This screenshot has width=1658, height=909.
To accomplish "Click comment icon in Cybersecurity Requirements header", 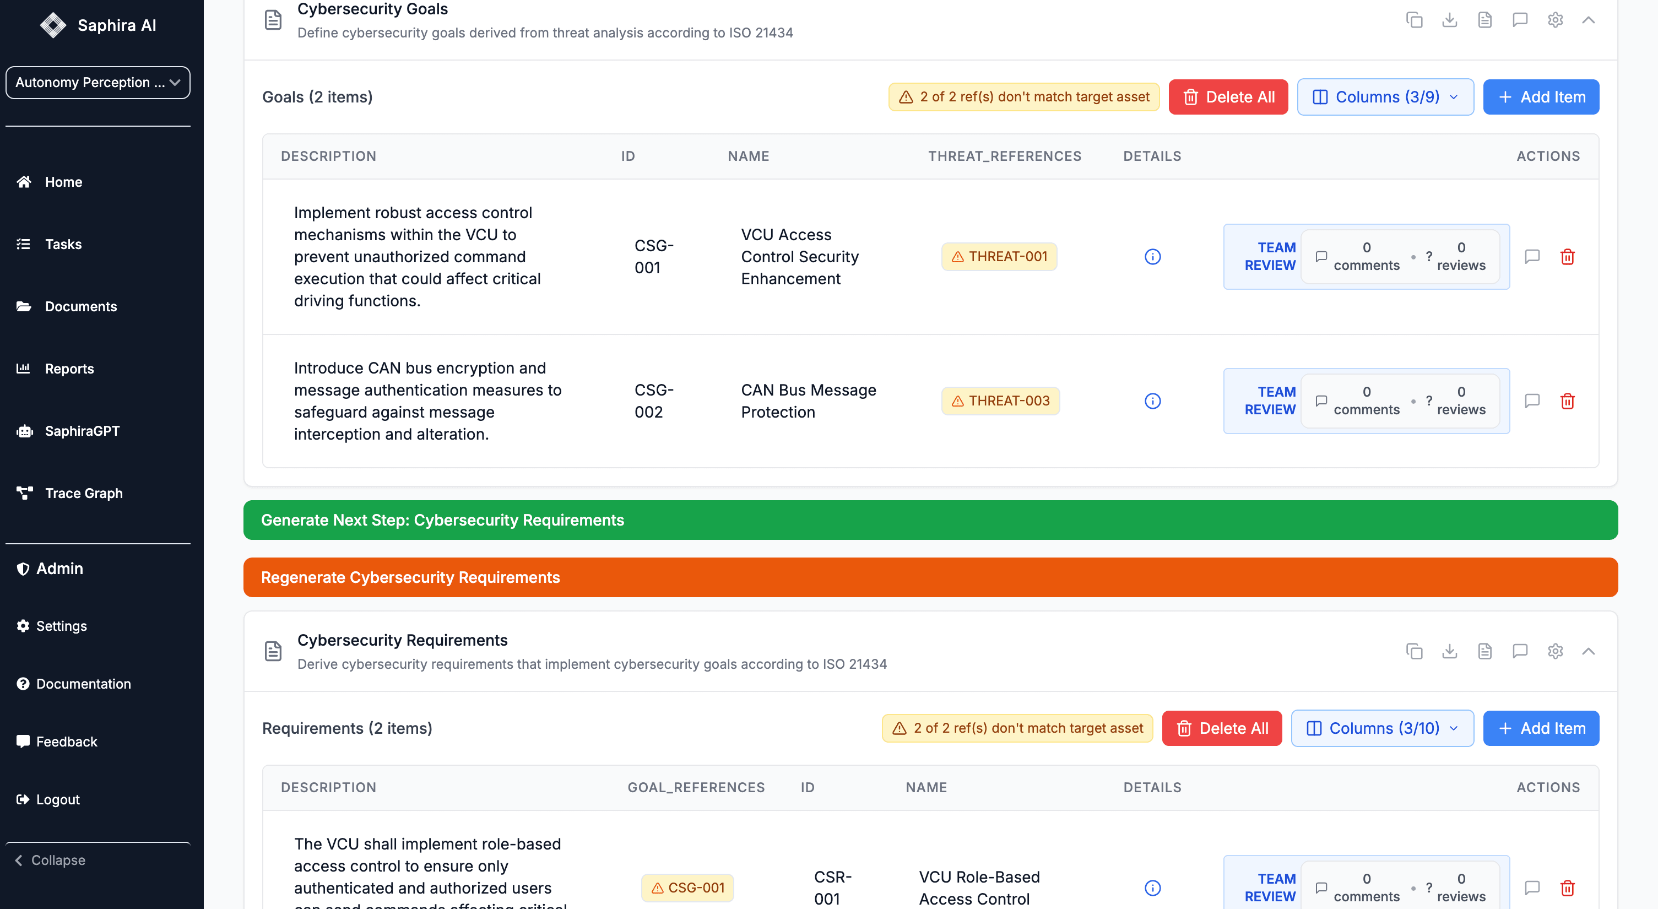I will (x=1520, y=651).
